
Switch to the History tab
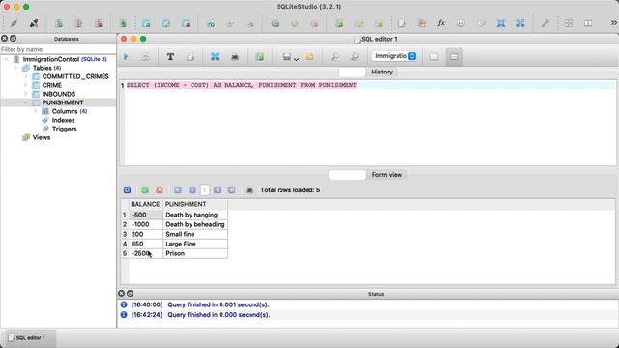click(x=382, y=72)
